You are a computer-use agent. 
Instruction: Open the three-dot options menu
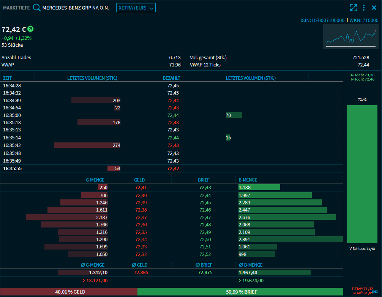pyautogui.click(x=364, y=8)
